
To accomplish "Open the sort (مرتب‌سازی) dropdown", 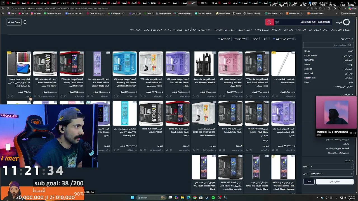I will coord(224,39).
